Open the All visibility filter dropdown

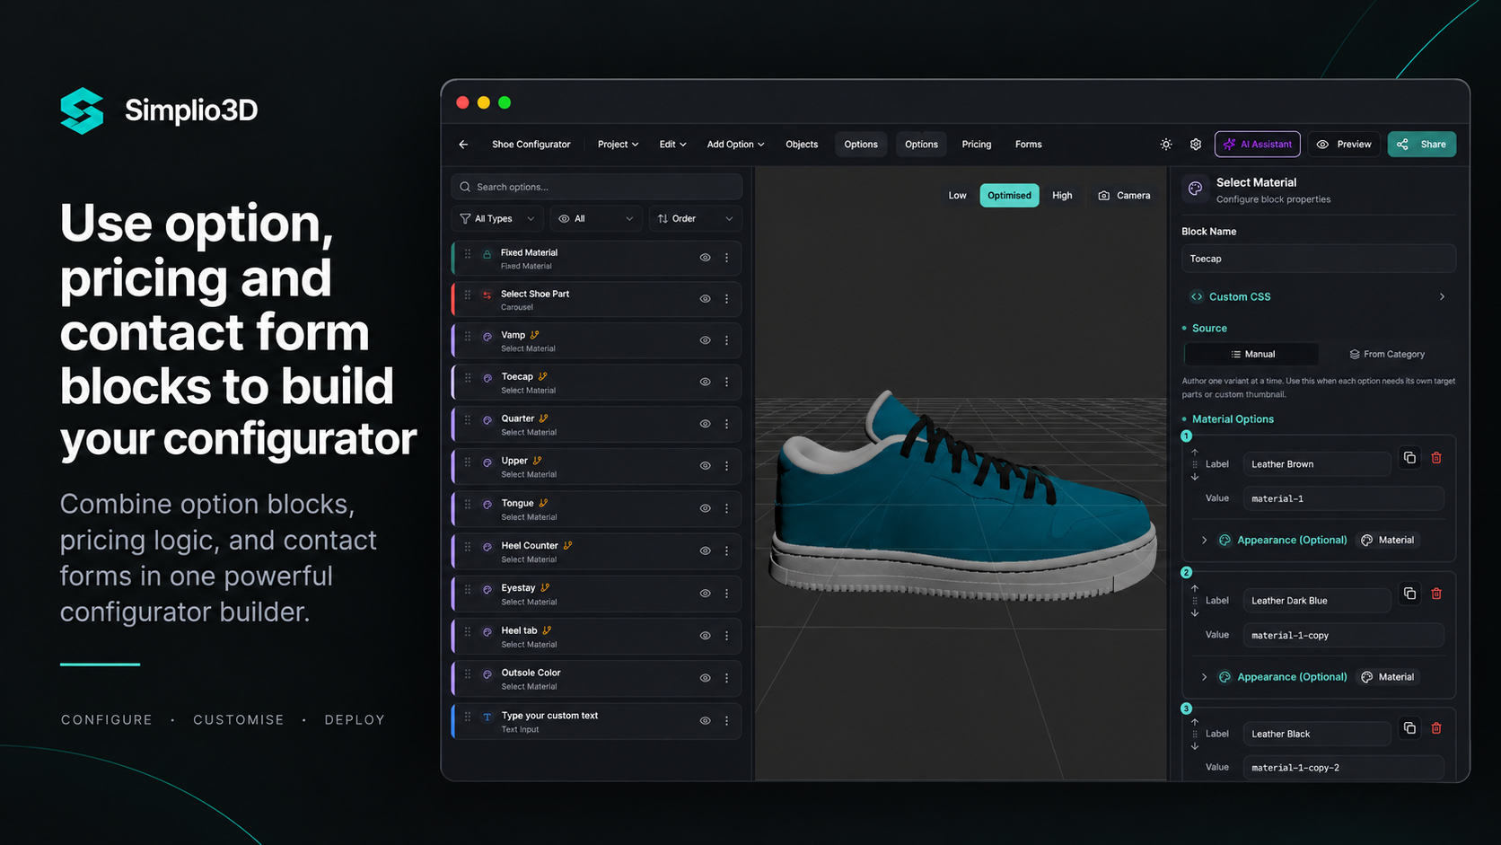click(x=595, y=219)
